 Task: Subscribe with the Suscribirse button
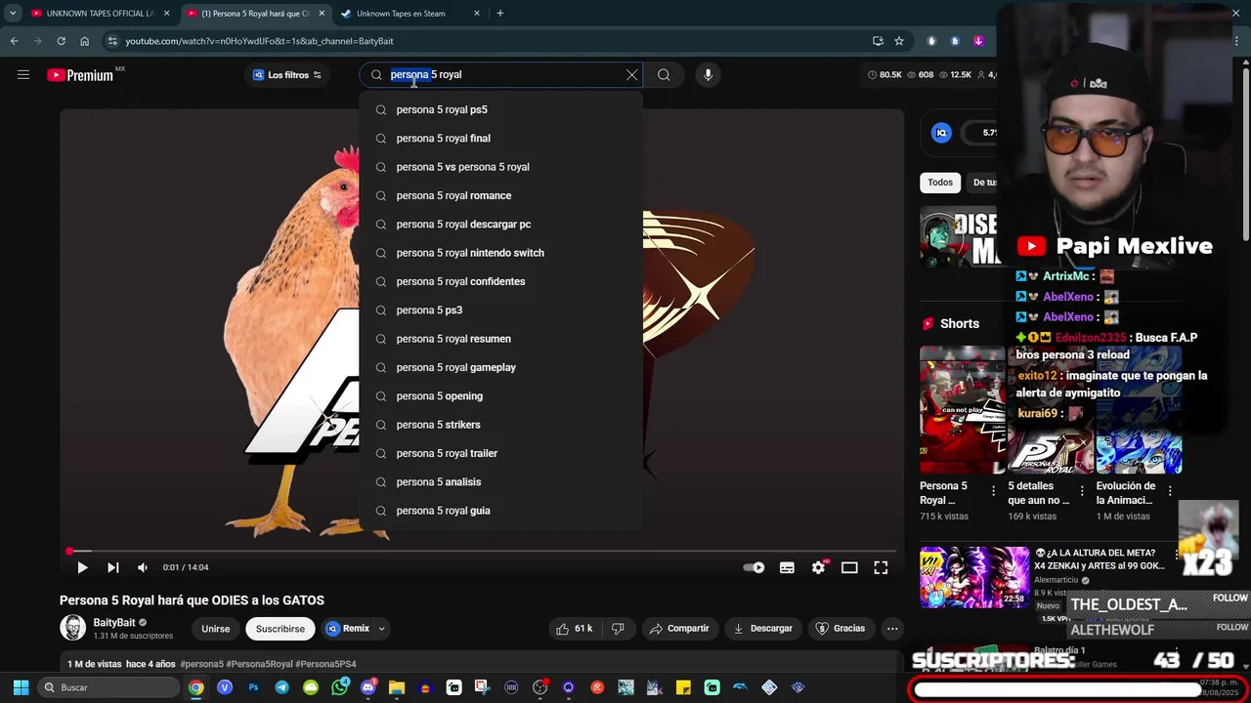(280, 629)
